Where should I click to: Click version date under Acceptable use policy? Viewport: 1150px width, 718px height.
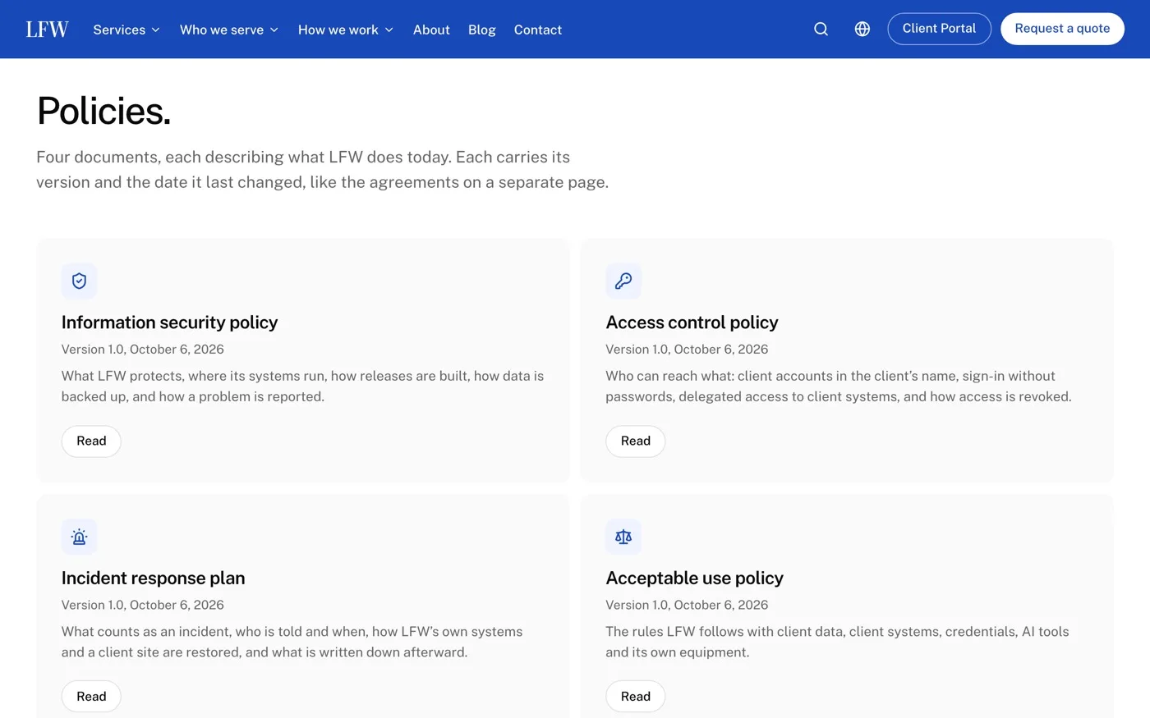pos(687,606)
